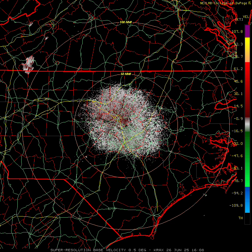Click the TH legend label
This screenshot has width=252, height=252.
241,218
